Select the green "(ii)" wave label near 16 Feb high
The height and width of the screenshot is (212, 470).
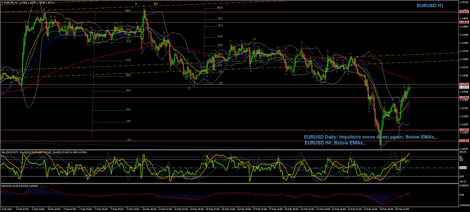pos(254,39)
